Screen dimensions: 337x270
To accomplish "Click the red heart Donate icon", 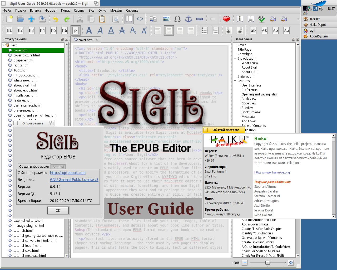I will 226,19.
